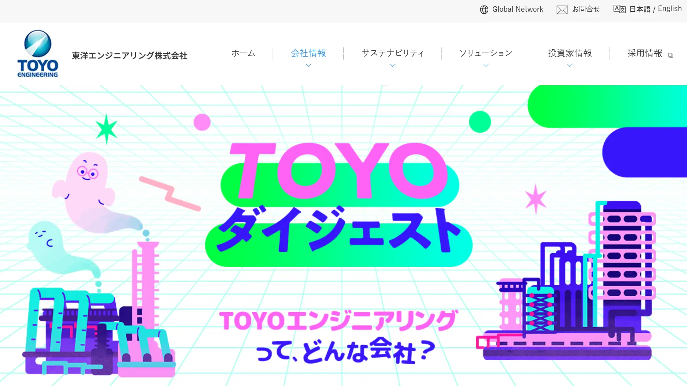Expand the chevron under ソリューション

tap(486, 65)
